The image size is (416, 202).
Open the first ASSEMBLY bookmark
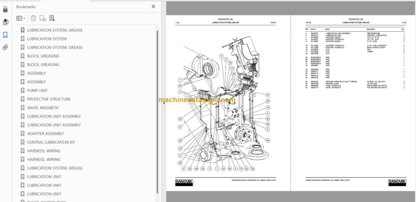click(x=36, y=73)
